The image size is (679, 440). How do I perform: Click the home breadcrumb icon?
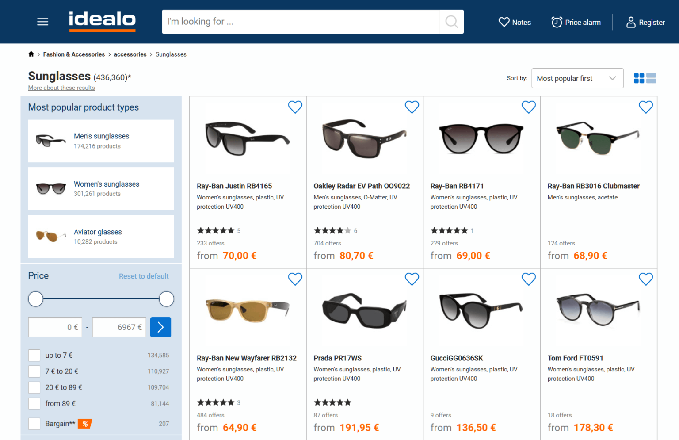coord(31,54)
